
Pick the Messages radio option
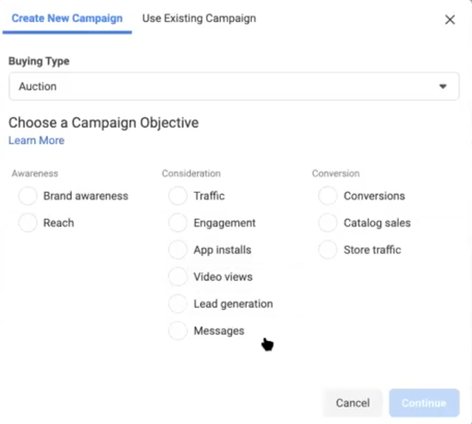(x=178, y=331)
